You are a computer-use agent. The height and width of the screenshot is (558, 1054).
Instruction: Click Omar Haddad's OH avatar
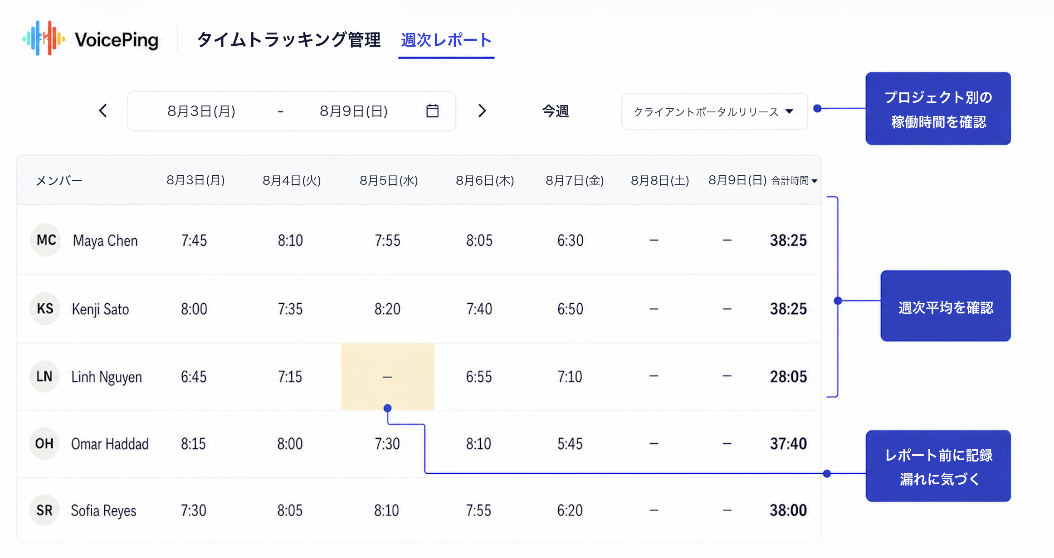pos(44,443)
